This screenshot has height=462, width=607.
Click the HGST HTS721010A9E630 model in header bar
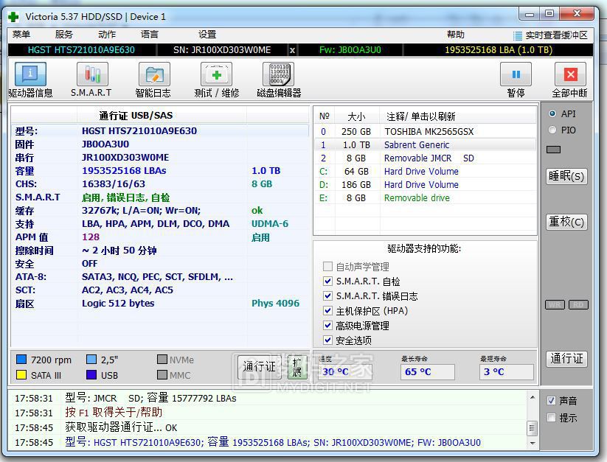[x=81, y=50]
